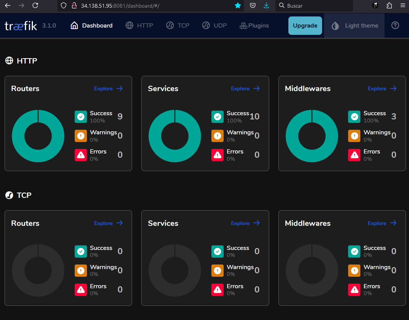409x320 pixels.
Task: Go back using the browser back arrow
Action: (8, 5)
